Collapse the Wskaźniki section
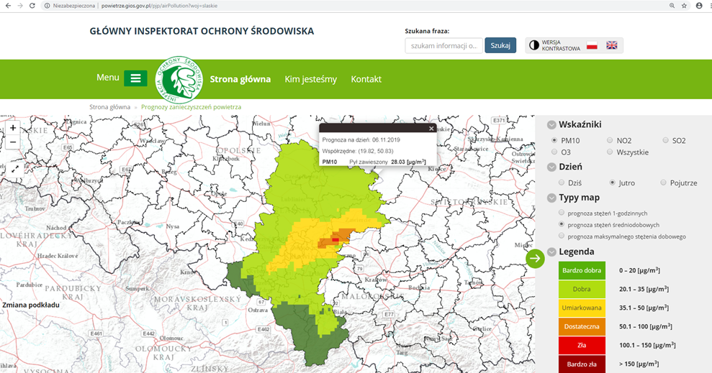Screen dimensions: 712x373 point(552,124)
